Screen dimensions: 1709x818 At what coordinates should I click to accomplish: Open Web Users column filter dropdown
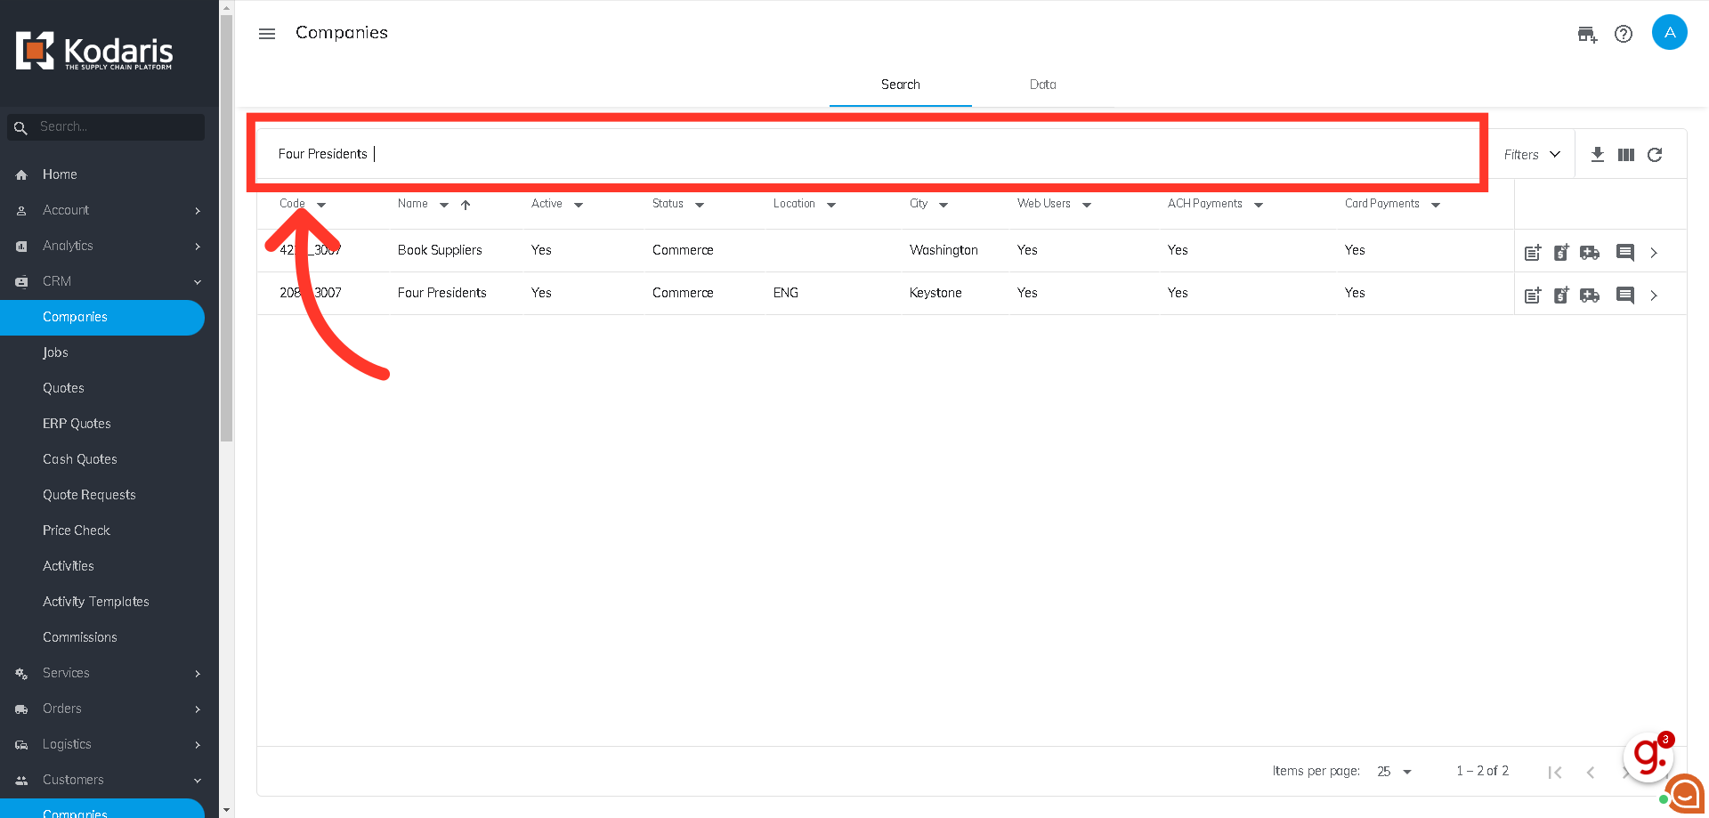pyautogui.click(x=1087, y=205)
